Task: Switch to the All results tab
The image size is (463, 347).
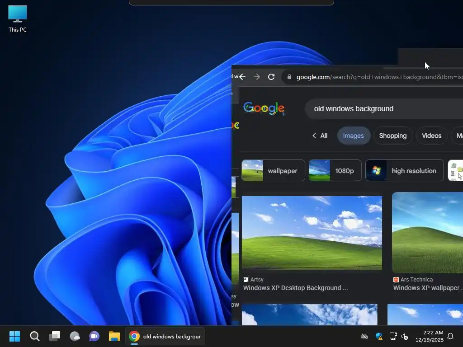Action: point(324,136)
